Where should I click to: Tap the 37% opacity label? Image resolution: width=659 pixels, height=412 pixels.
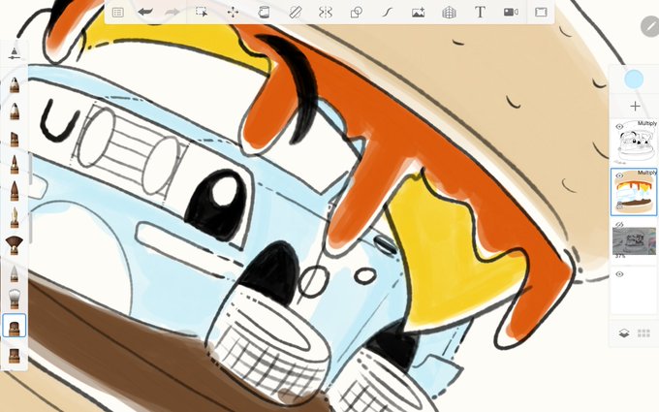(620, 256)
